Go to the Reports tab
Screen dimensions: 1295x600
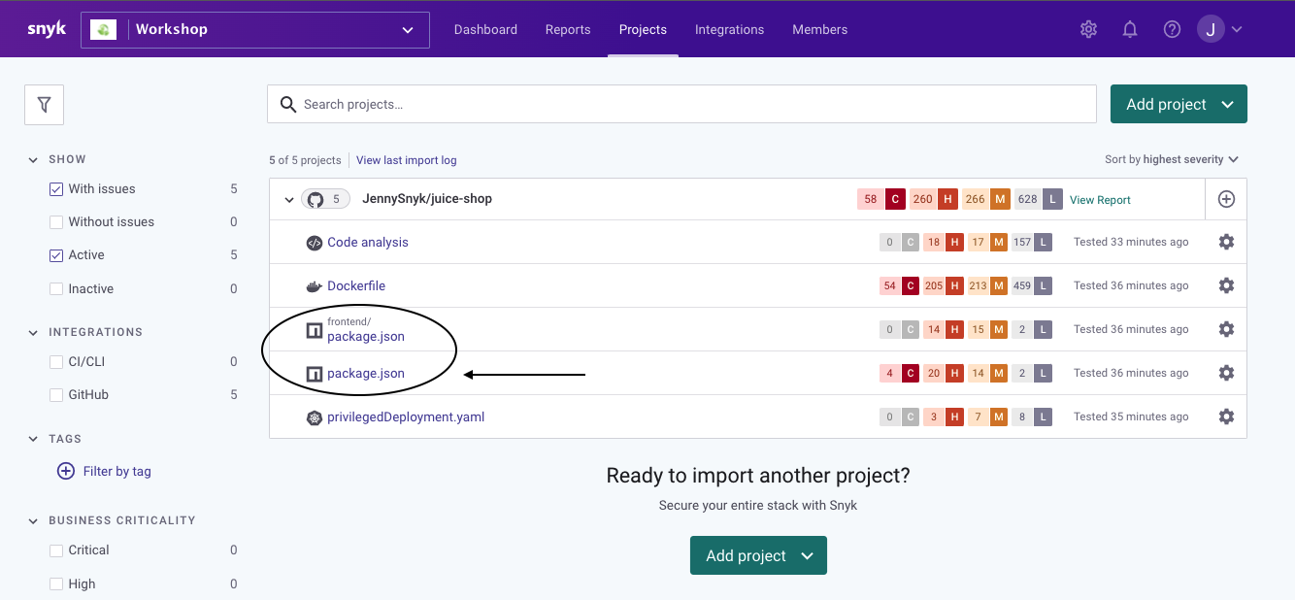[568, 29]
